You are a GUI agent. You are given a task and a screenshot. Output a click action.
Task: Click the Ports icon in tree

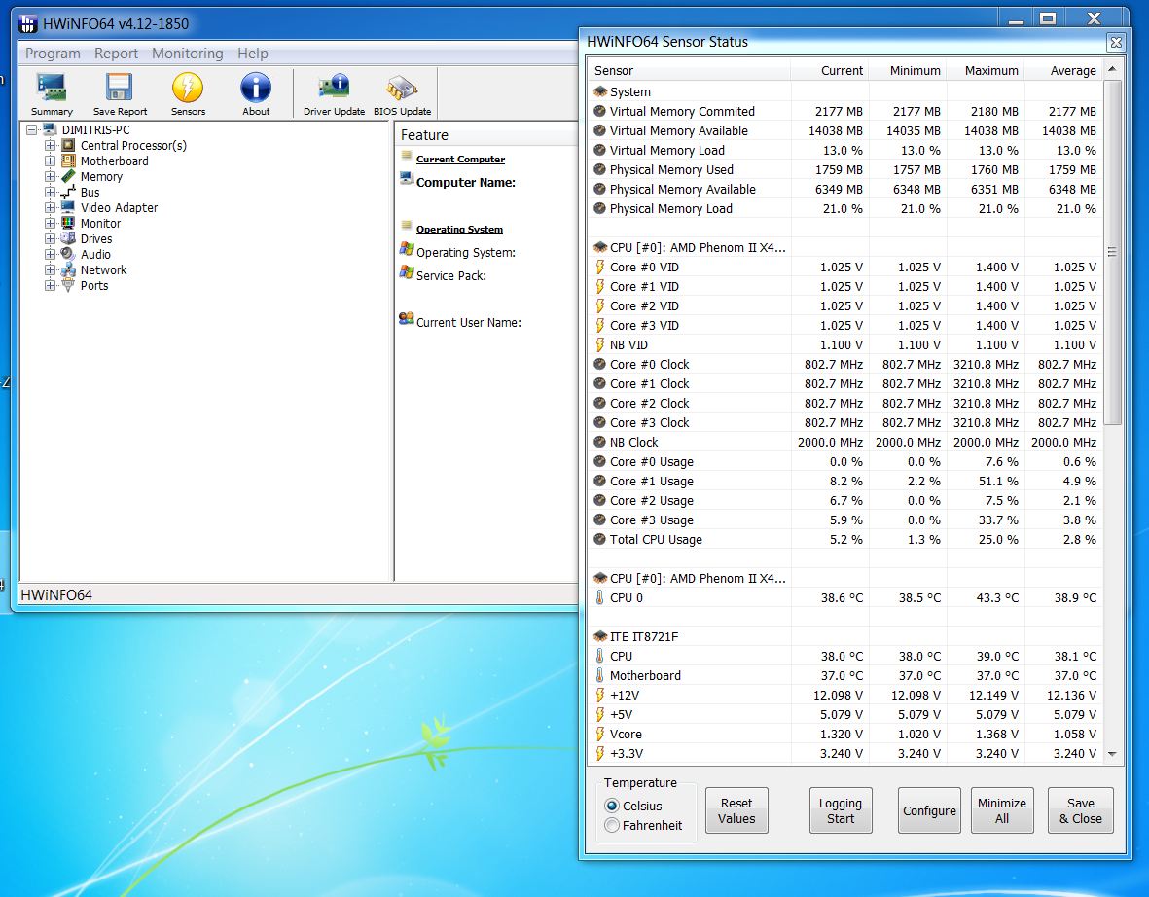point(68,285)
